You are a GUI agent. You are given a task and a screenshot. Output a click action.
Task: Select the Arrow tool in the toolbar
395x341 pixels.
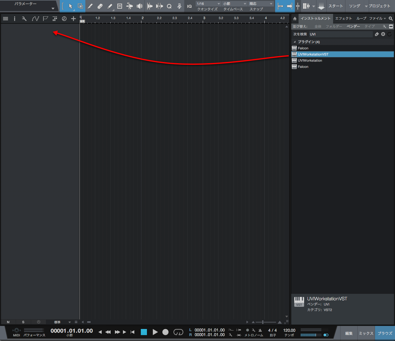(71, 6)
